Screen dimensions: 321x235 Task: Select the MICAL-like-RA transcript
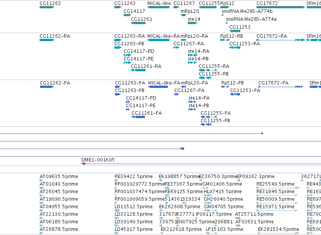point(158,40)
